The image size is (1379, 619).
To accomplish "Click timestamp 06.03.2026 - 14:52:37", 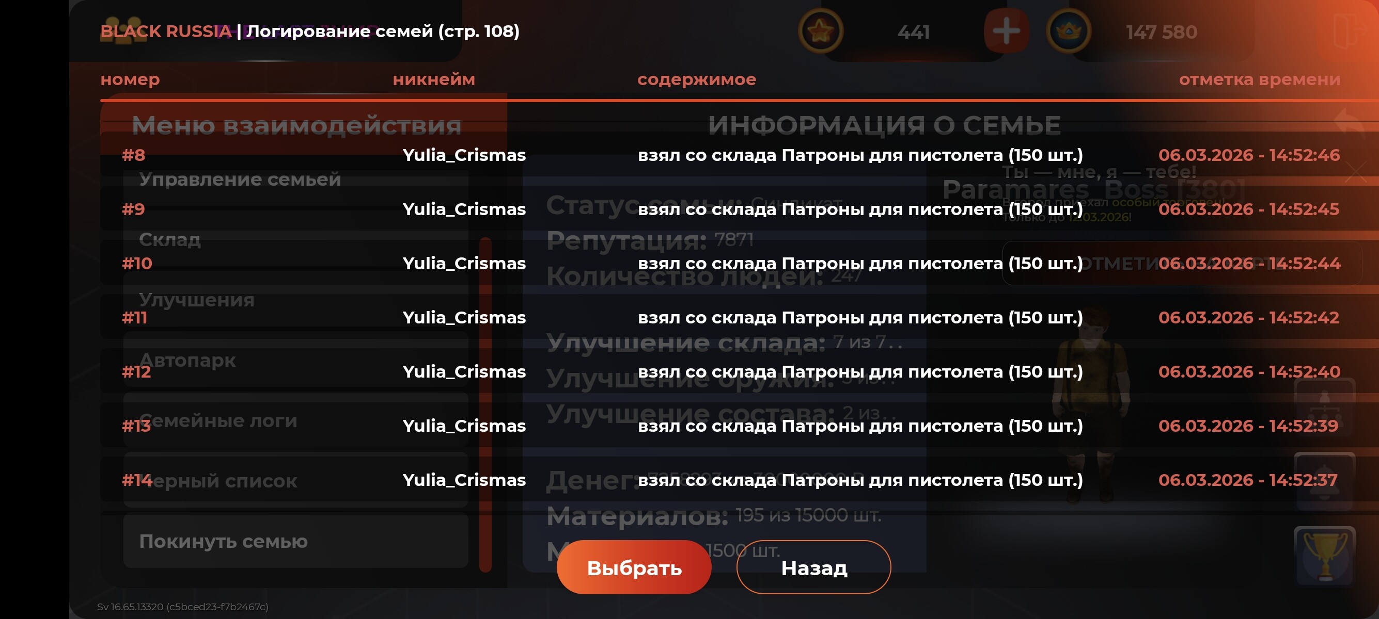I will pyautogui.click(x=1248, y=480).
